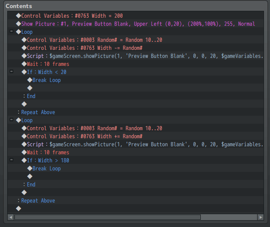Collapse the If Width < 20 branch

tap(11, 72)
